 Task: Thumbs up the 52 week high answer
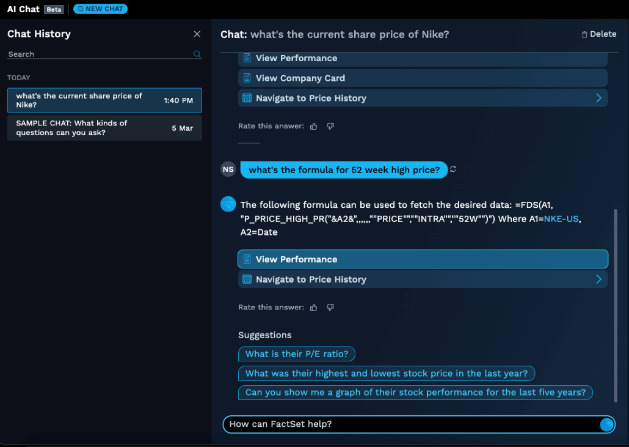pyautogui.click(x=314, y=308)
